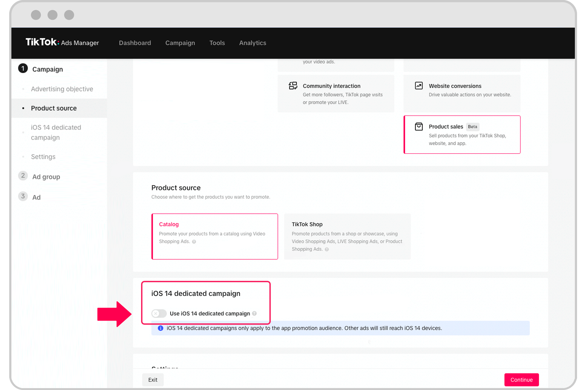586x390 pixels.
Task: Click the Exit button
Action: (153, 380)
